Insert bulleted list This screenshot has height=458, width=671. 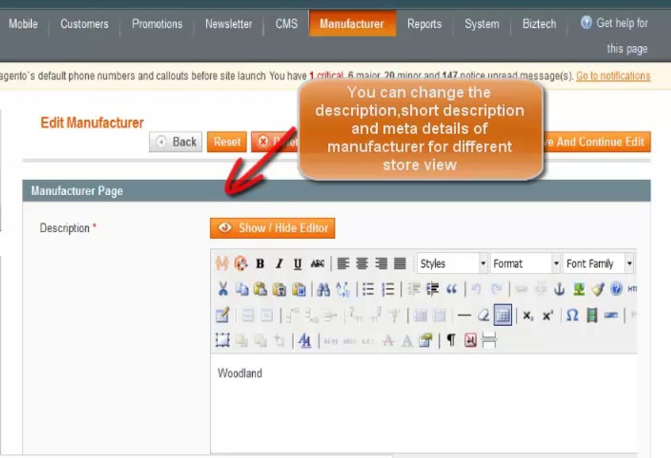[368, 289]
